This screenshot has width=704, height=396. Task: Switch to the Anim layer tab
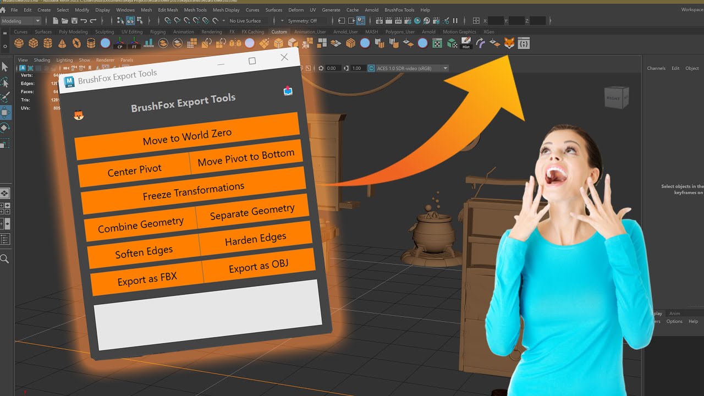point(674,313)
